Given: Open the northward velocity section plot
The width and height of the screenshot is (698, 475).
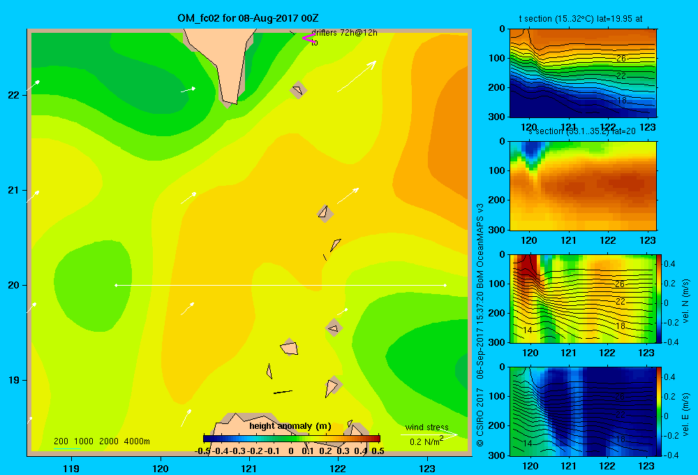Looking at the screenshot, I should coord(583,298).
